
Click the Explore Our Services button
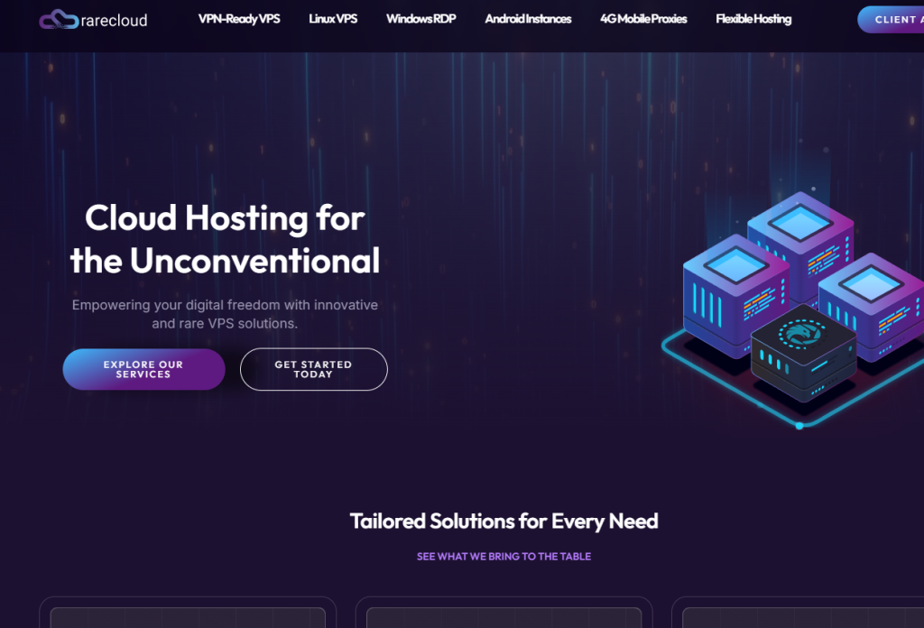(x=143, y=369)
